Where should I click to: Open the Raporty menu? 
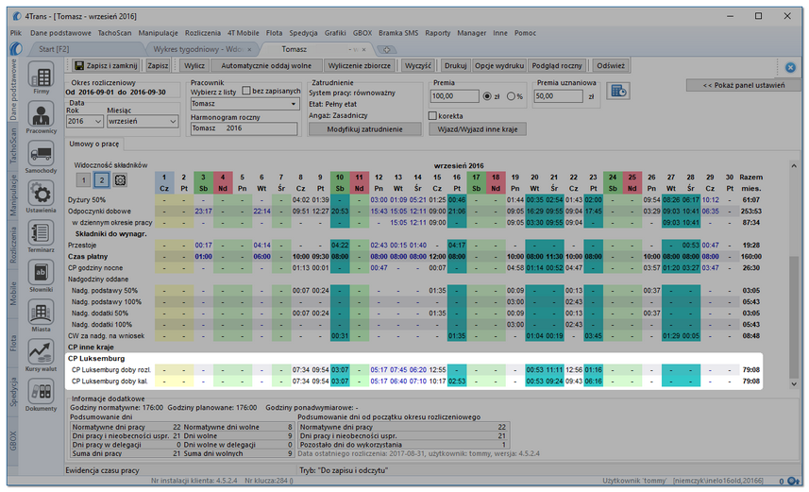coord(437,33)
